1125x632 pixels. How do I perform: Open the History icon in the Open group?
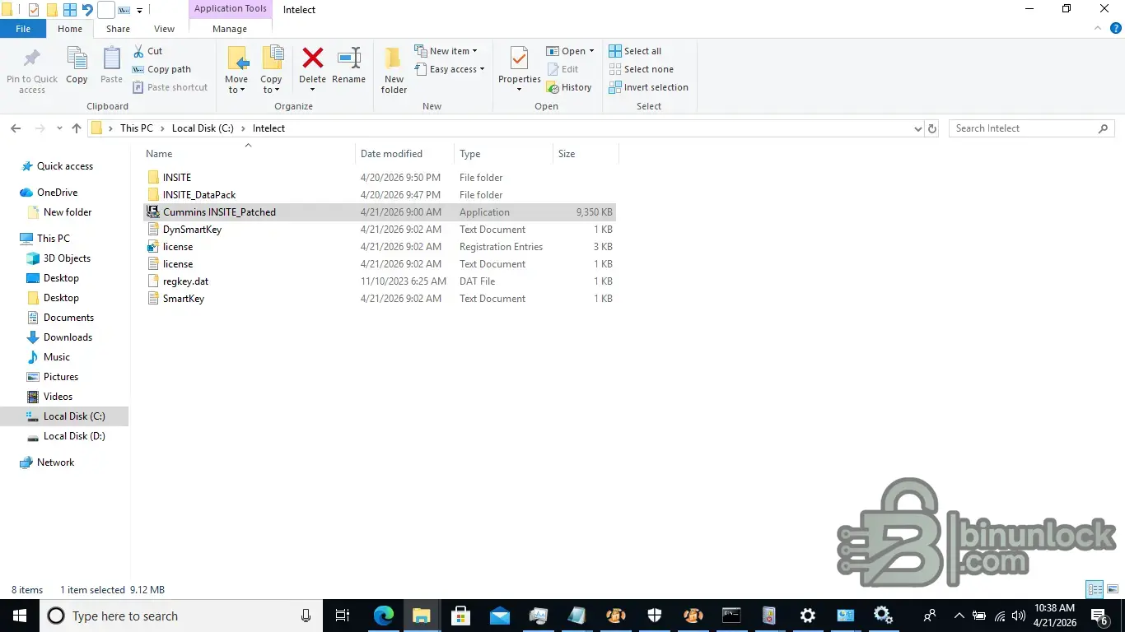553,87
